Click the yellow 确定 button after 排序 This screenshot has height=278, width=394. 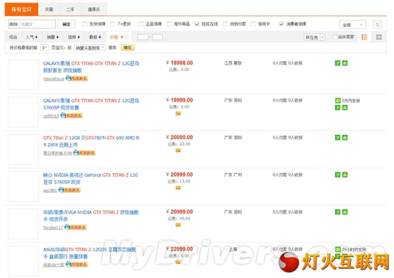point(127,47)
